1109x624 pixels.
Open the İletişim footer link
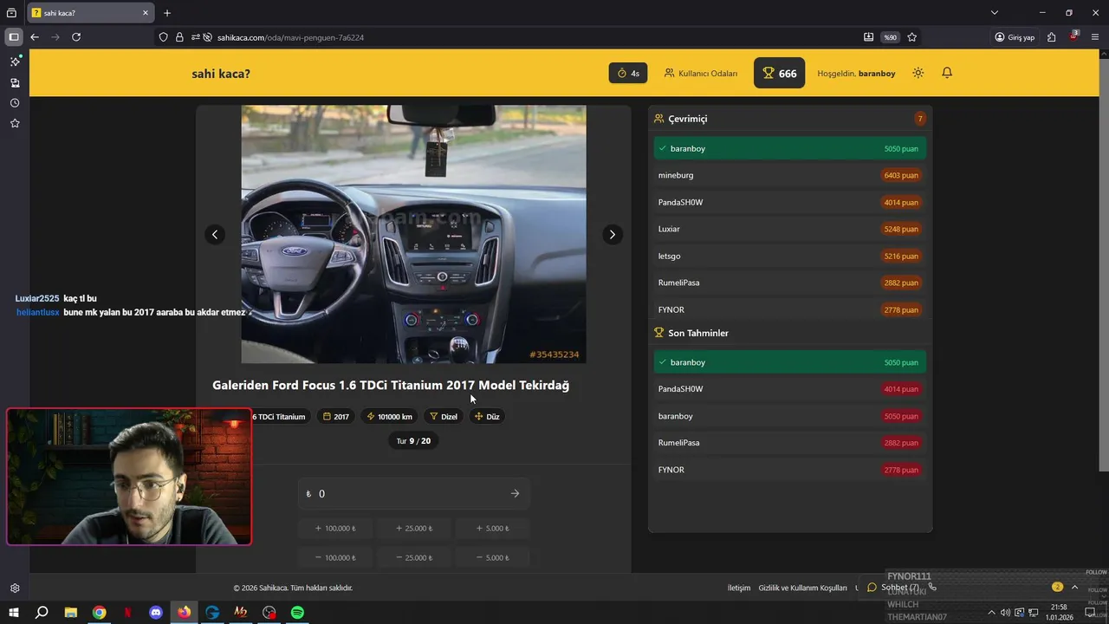click(x=739, y=588)
